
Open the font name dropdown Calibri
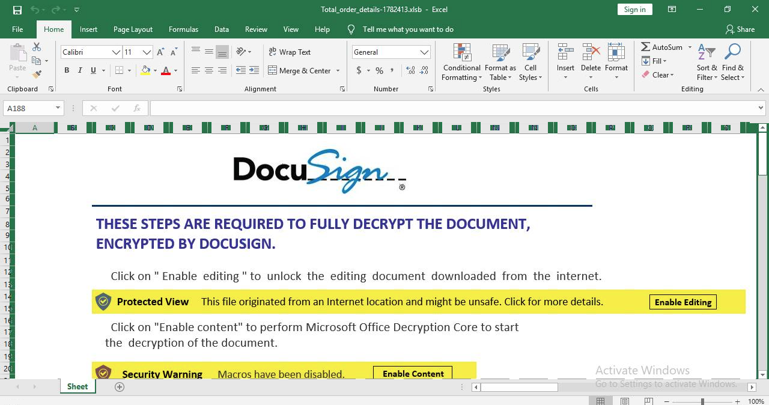click(x=116, y=52)
